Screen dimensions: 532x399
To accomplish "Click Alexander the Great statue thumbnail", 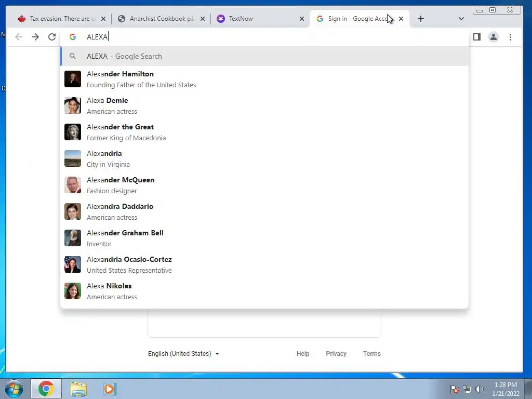I will 73,132.
